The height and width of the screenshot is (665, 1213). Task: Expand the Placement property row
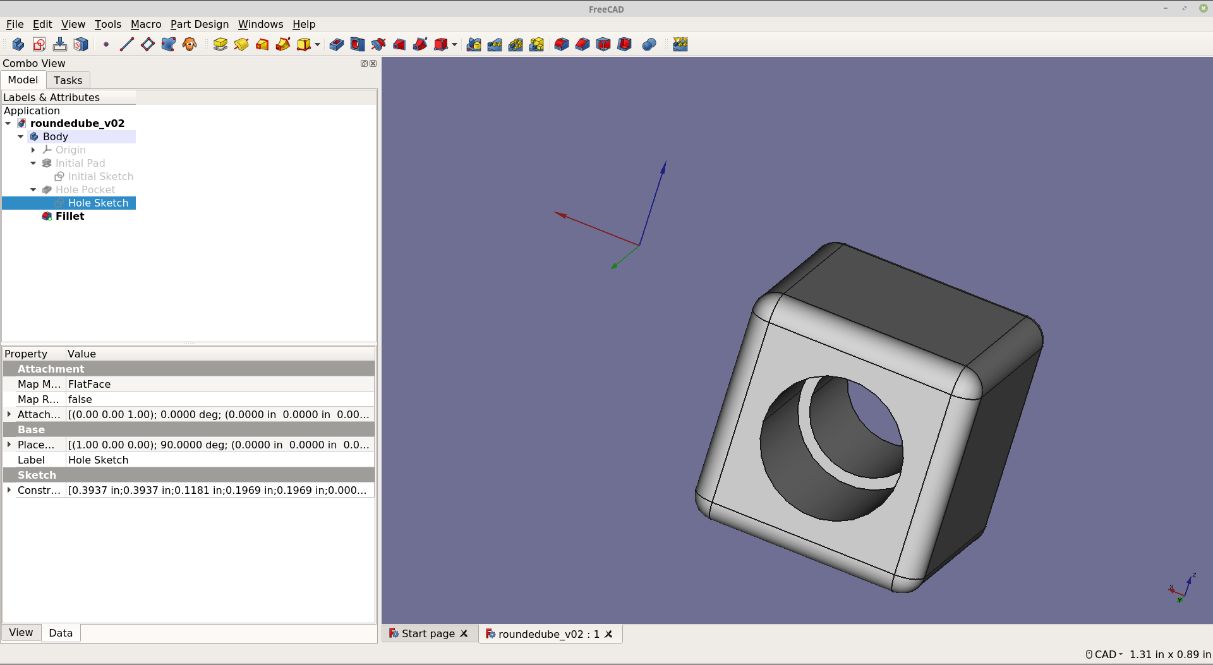(9, 445)
